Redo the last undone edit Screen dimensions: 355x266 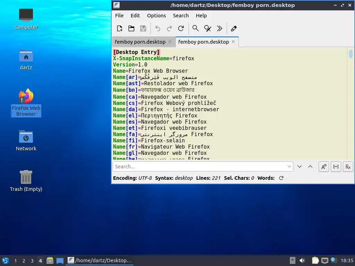169,28
